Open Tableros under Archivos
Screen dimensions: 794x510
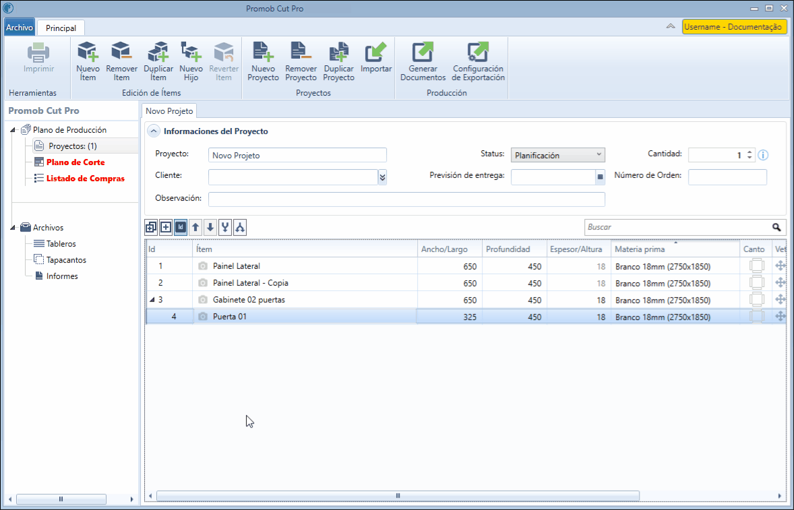tap(61, 244)
